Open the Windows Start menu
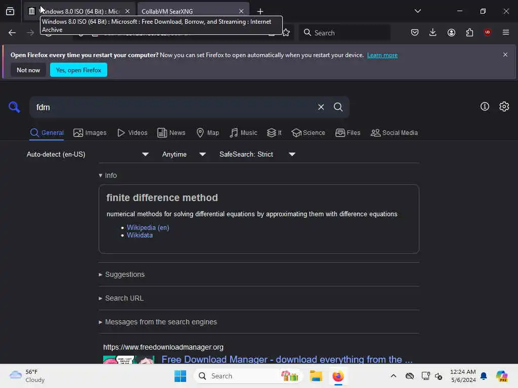The width and height of the screenshot is (518, 388). pyautogui.click(x=181, y=376)
